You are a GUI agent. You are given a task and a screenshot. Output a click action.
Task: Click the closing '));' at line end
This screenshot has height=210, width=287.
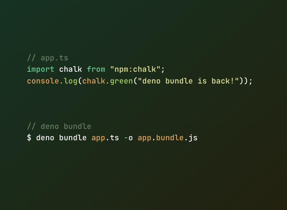(x=246, y=81)
